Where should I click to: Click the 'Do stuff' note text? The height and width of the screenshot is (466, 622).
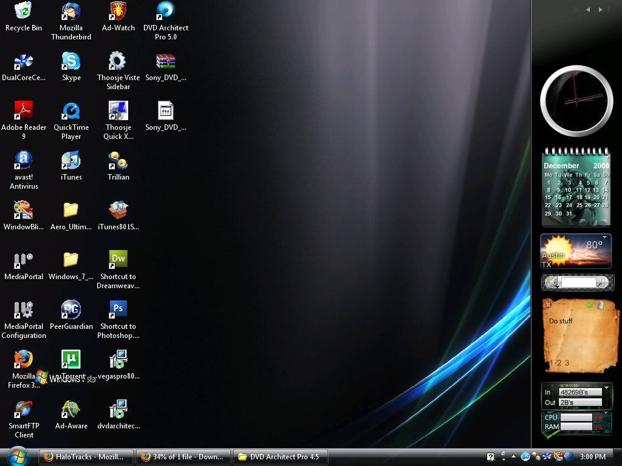[561, 321]
